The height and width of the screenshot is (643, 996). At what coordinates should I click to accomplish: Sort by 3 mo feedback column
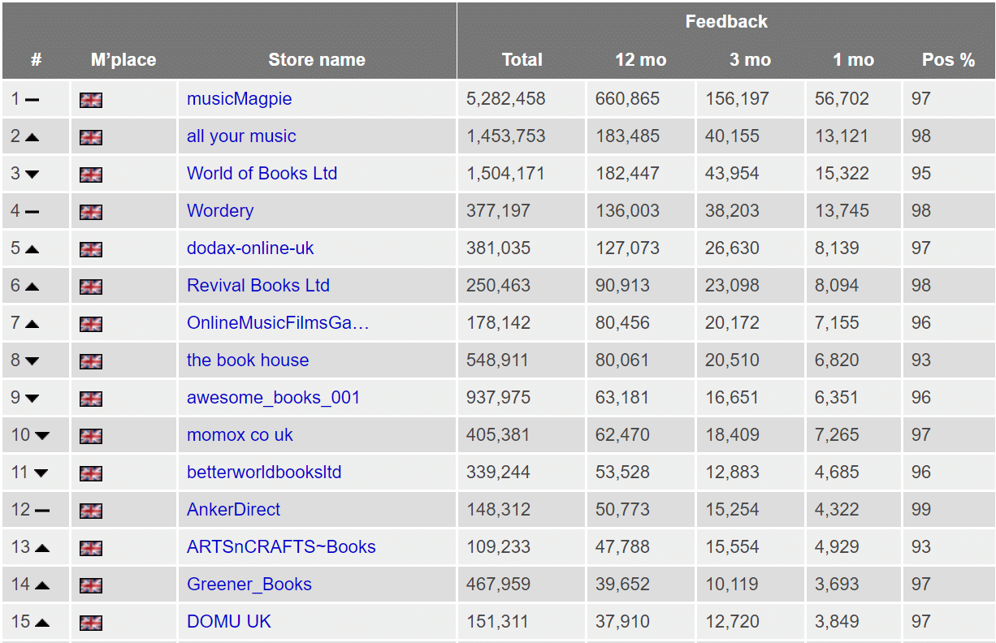coord(751,60)
